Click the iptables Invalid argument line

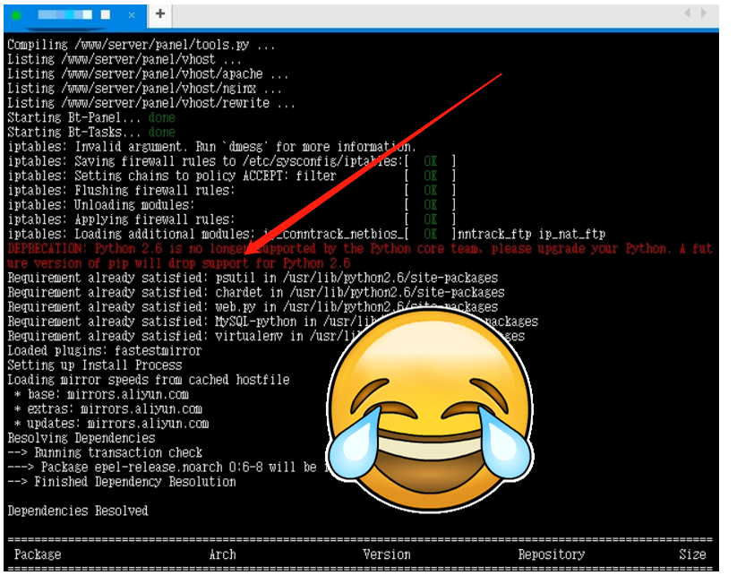(211, 147)
